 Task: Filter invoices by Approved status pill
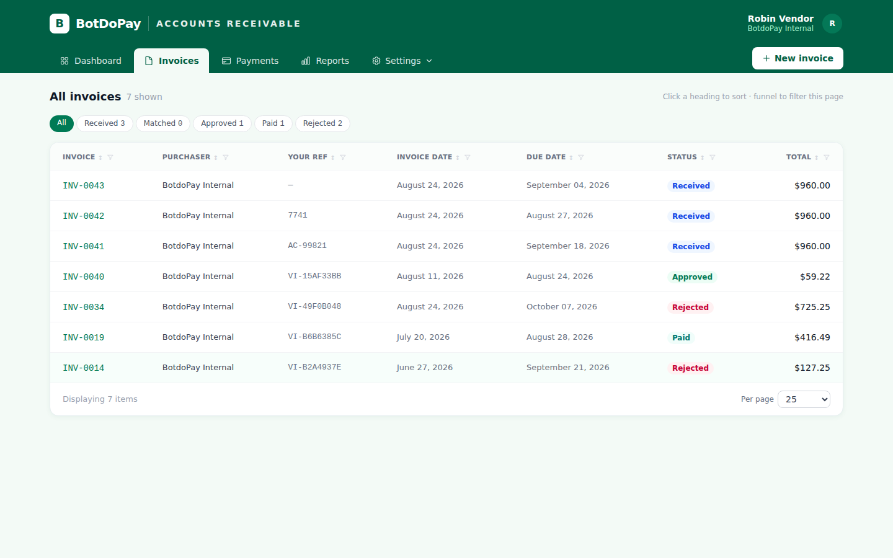(222, 123)
